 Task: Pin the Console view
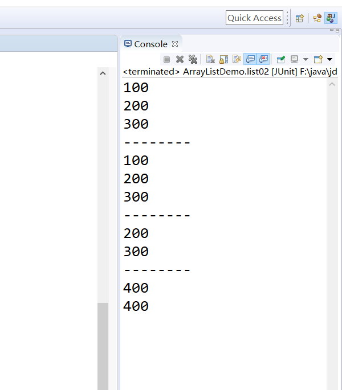click(x=280, y=59)
